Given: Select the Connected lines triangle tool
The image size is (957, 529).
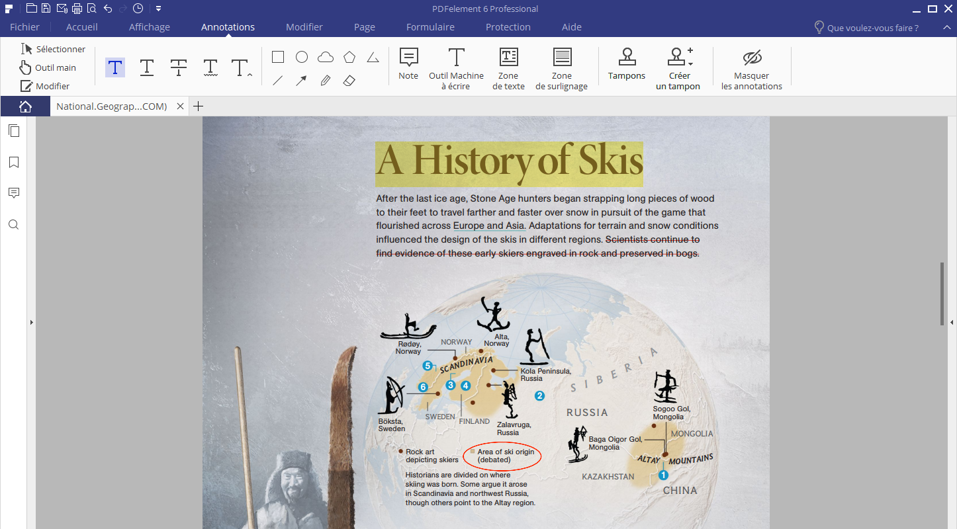Looking at the screenshot, I should point(373,58).
